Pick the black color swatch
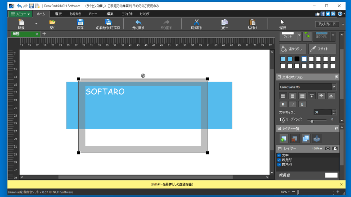This screenshot has width=351, height=197. [x=297, y=59]
